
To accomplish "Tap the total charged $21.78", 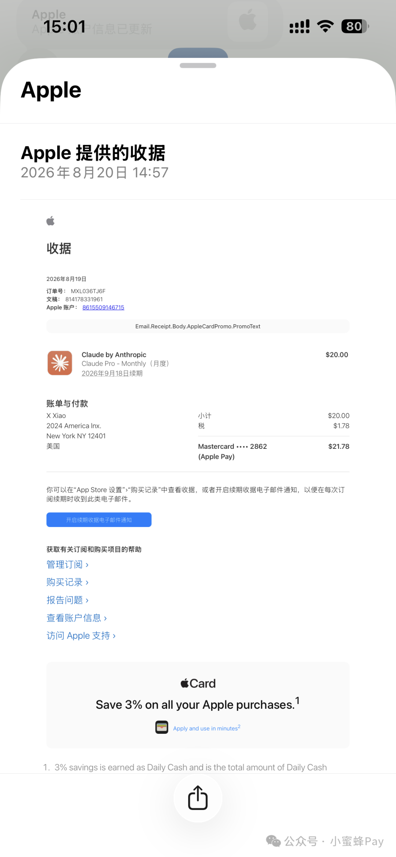I will click(x=339, y=446).
